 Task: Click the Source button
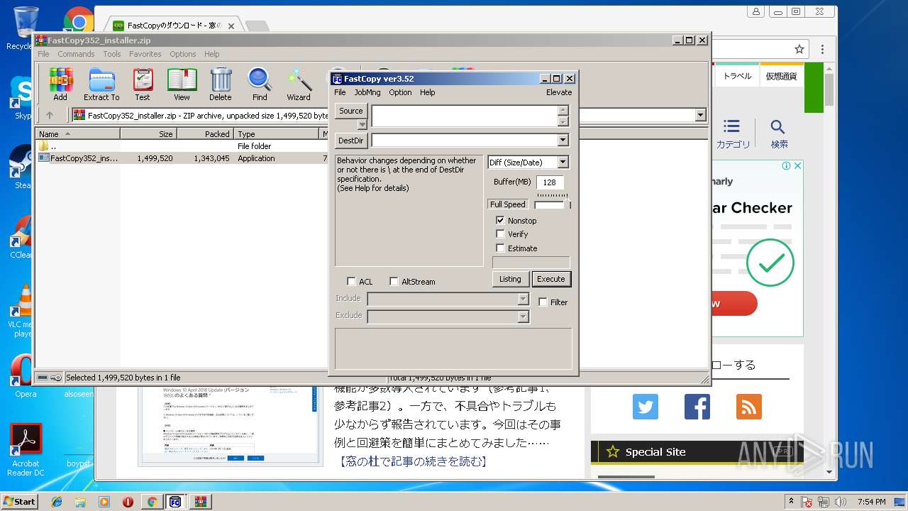tap(350, 111)
